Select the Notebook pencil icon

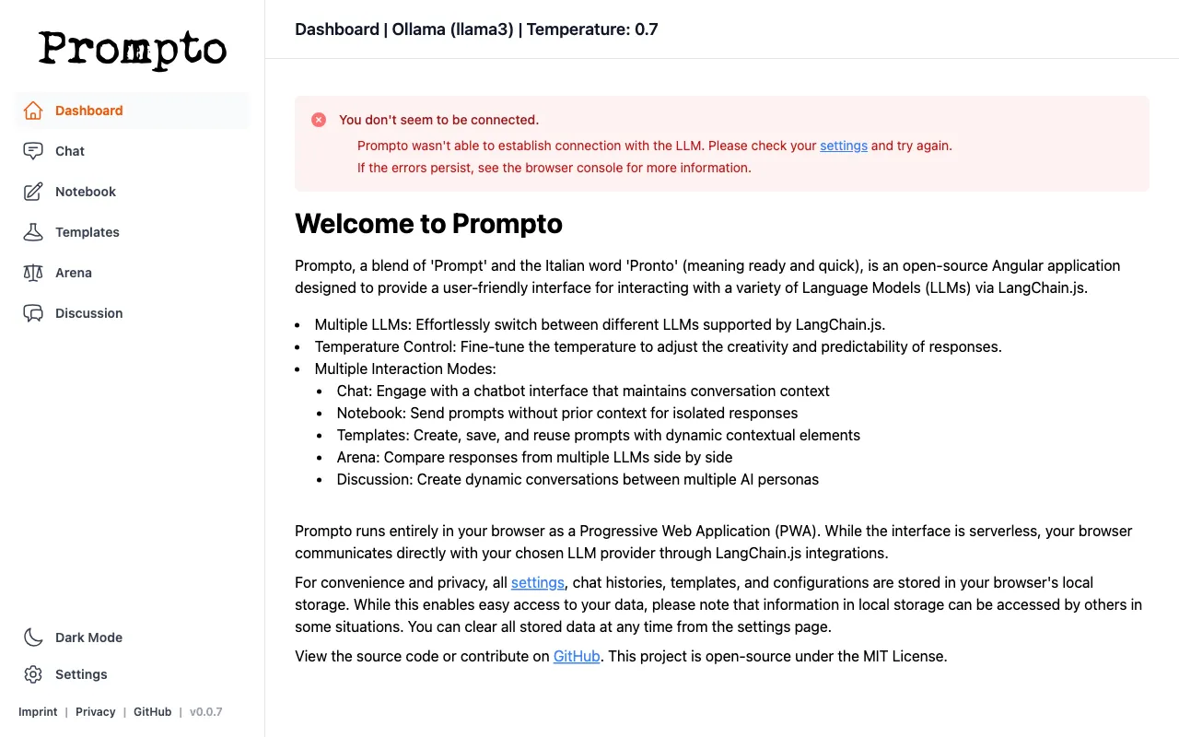(33, 192)
